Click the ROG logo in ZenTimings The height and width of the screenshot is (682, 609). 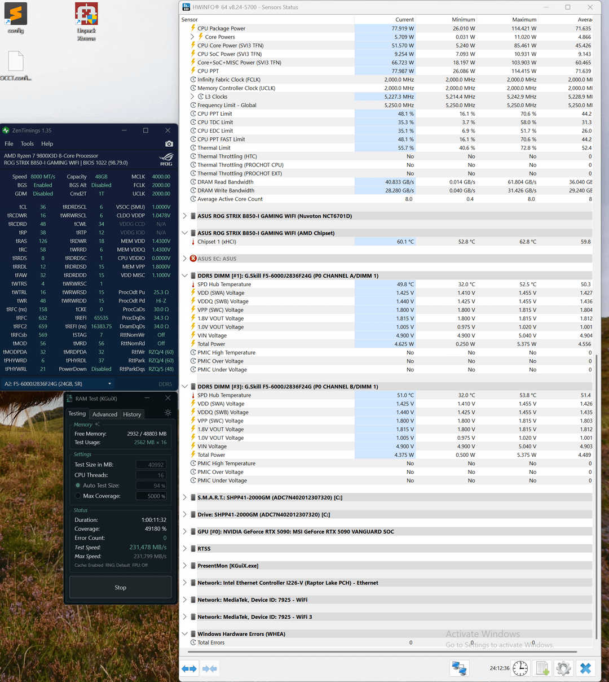(166, 159)
